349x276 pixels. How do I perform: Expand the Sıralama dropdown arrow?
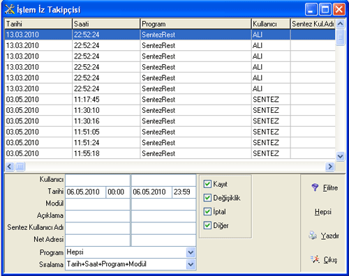click(x=191, y=264)
